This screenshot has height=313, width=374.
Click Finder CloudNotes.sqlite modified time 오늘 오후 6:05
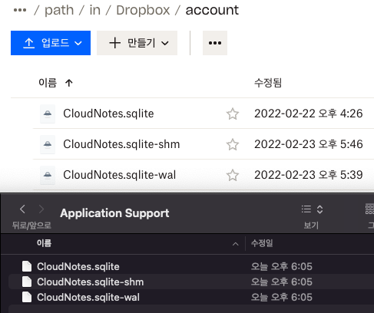281,266
